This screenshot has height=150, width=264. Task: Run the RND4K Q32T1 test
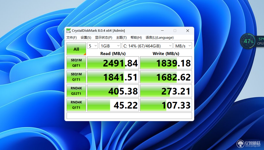point(76,91)
